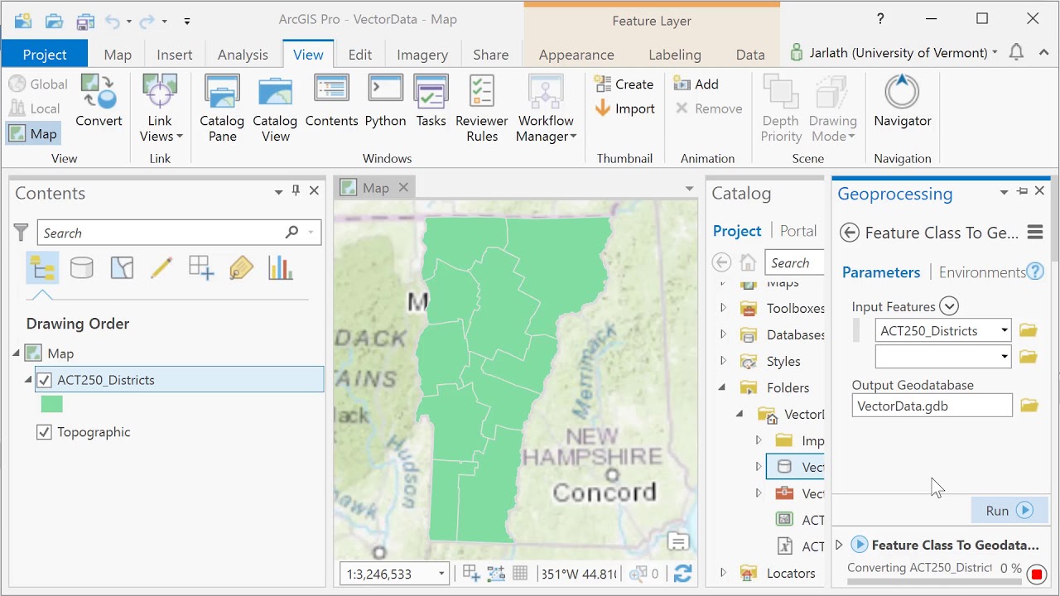This screenshot has height=596, width=1060.
Task: Toggle ACT250_Districts layer visibility
Action: [x=44, y=380]
